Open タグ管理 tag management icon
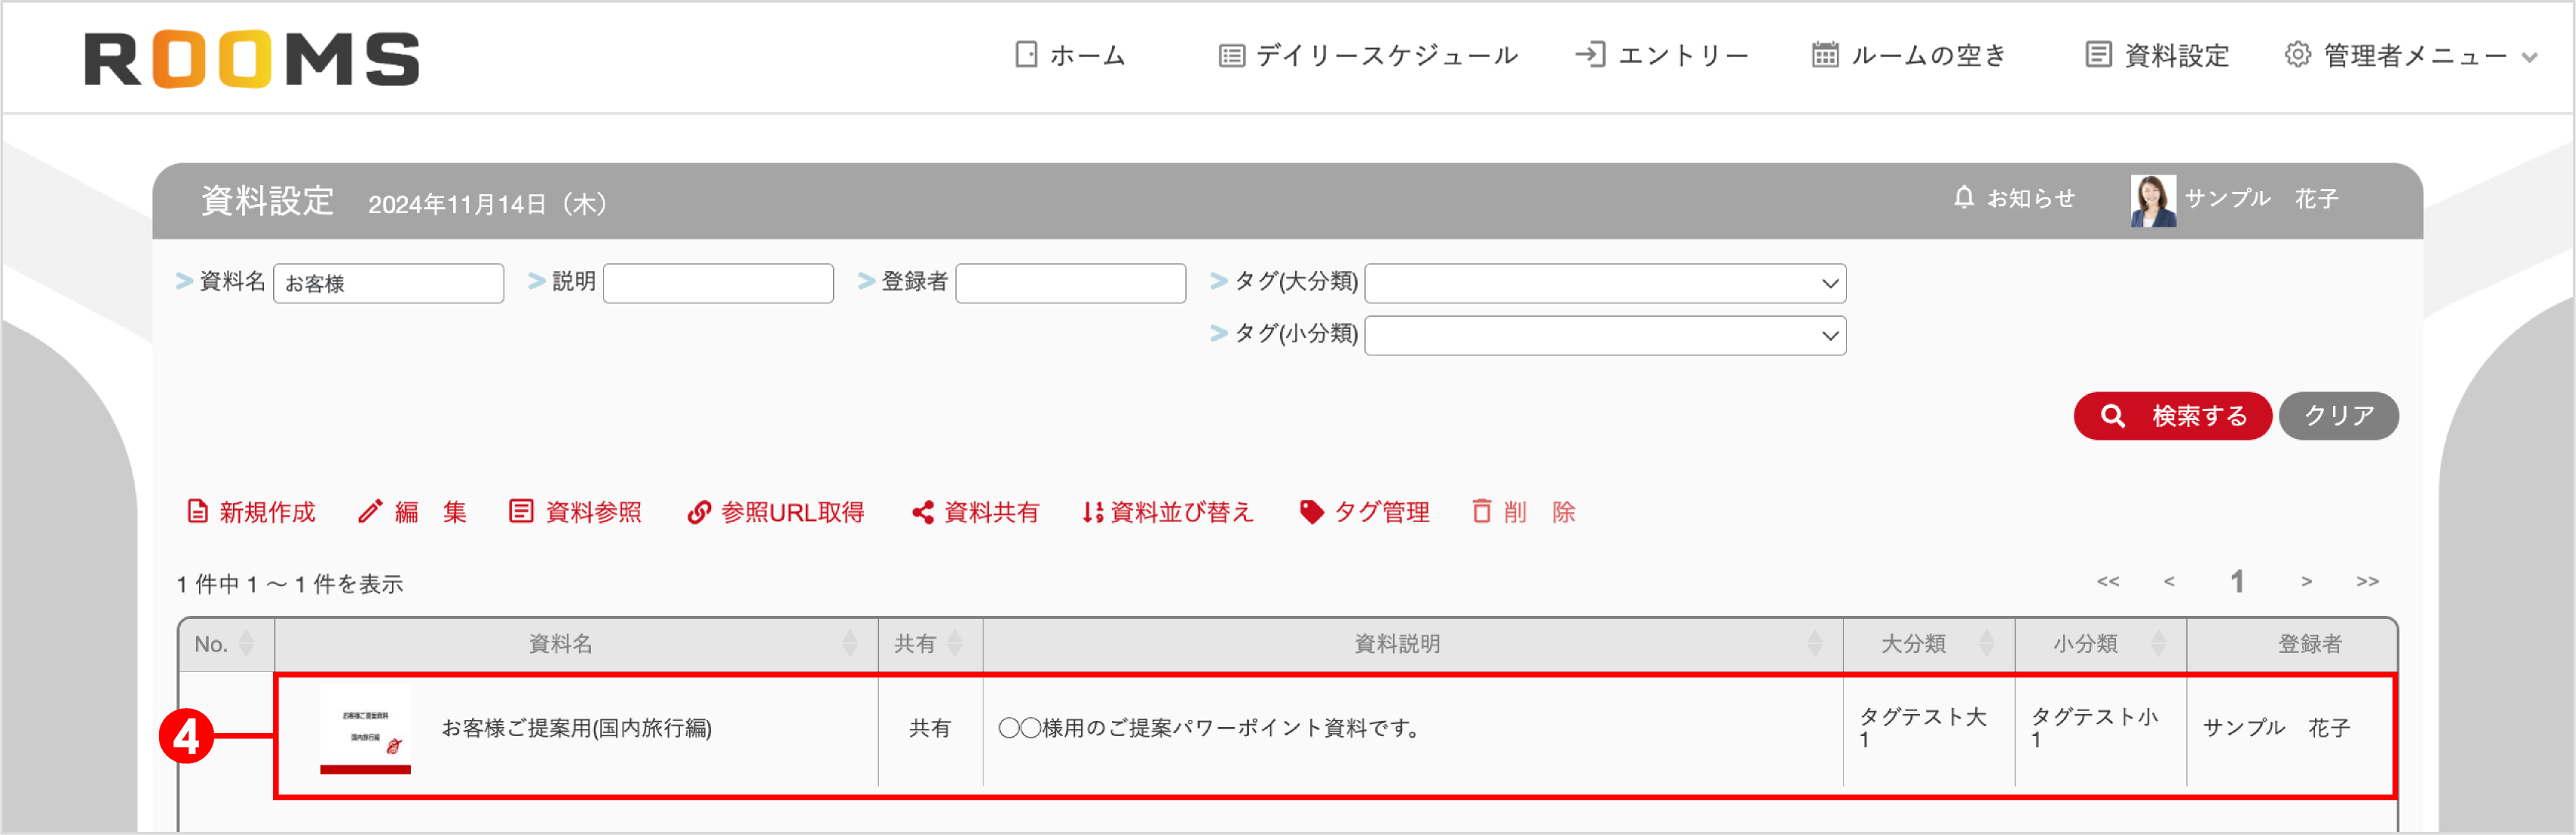Screen dimensions: 2576x835 point(1312,512)
